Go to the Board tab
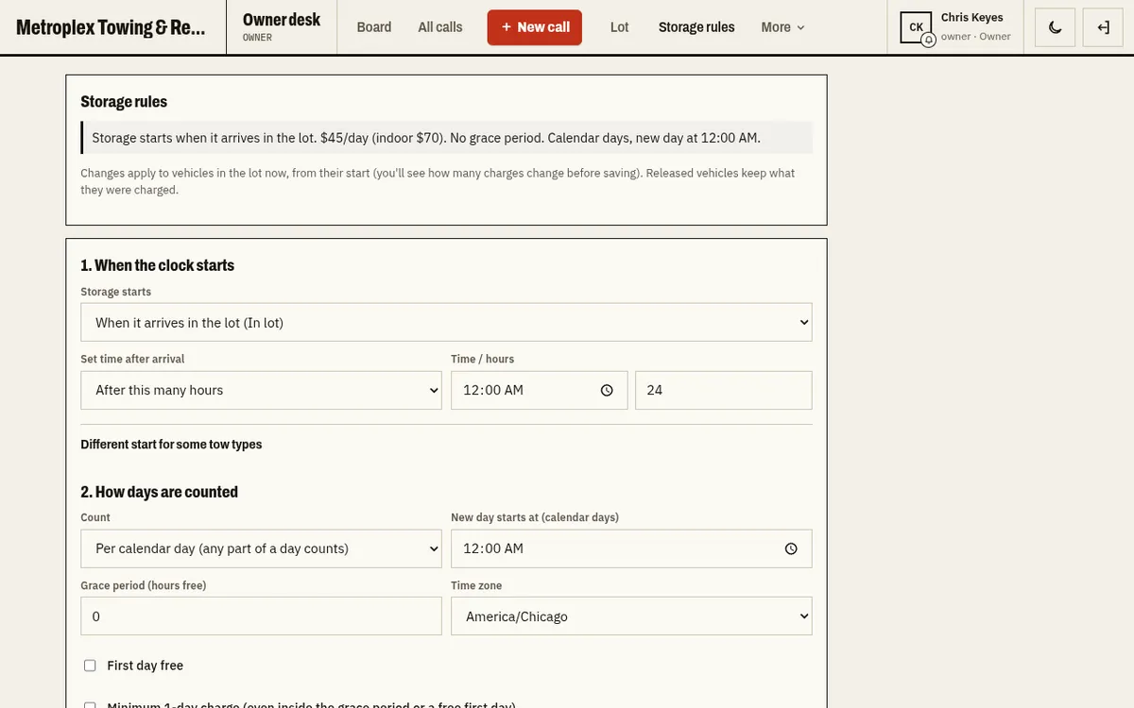The image size is (1134, 708). point(374,27)
